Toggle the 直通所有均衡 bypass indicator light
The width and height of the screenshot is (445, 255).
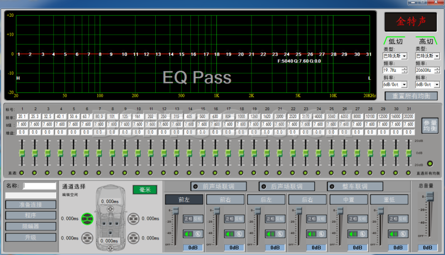tap(430, 164)
